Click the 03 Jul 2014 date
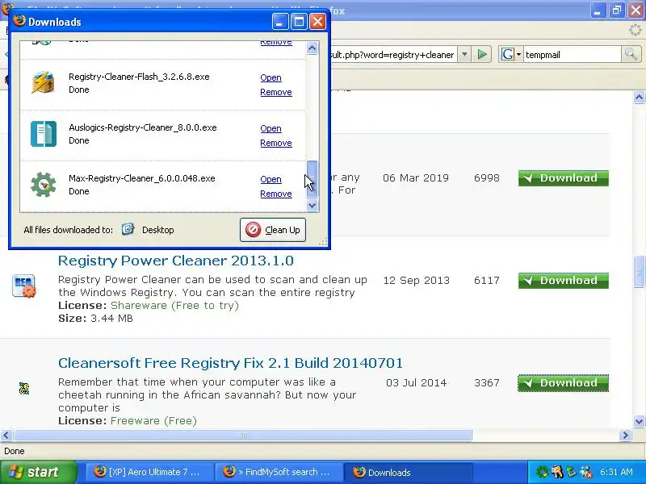The image size is (646, 484). point(416,382)
